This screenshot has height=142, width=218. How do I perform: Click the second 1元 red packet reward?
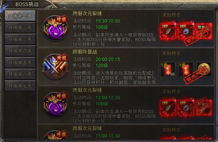(186, 69)
